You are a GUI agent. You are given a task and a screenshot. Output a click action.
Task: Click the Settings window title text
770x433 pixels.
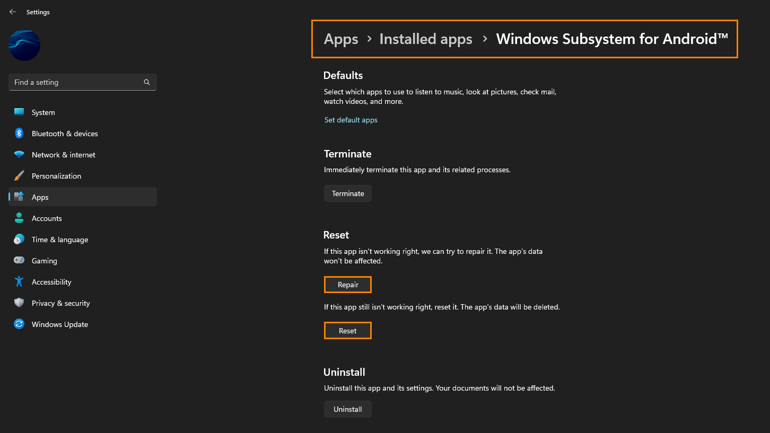(38, 12)
